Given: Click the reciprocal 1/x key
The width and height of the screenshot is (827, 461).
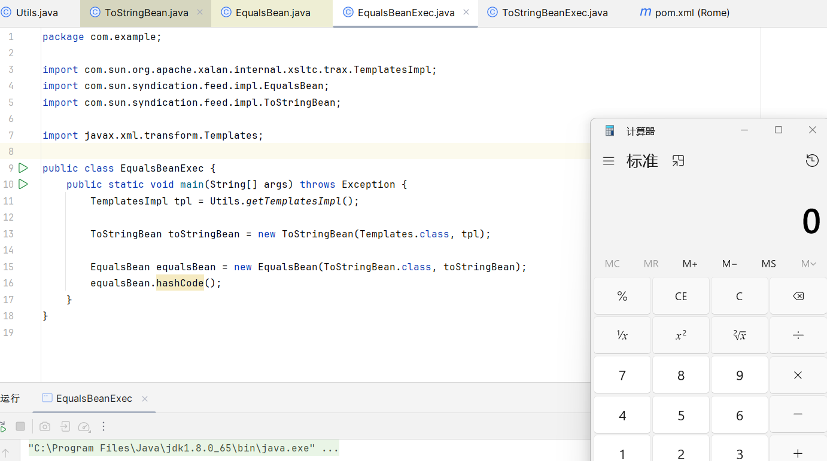Looking at the screenshot, I should click(x=622, y=335).
